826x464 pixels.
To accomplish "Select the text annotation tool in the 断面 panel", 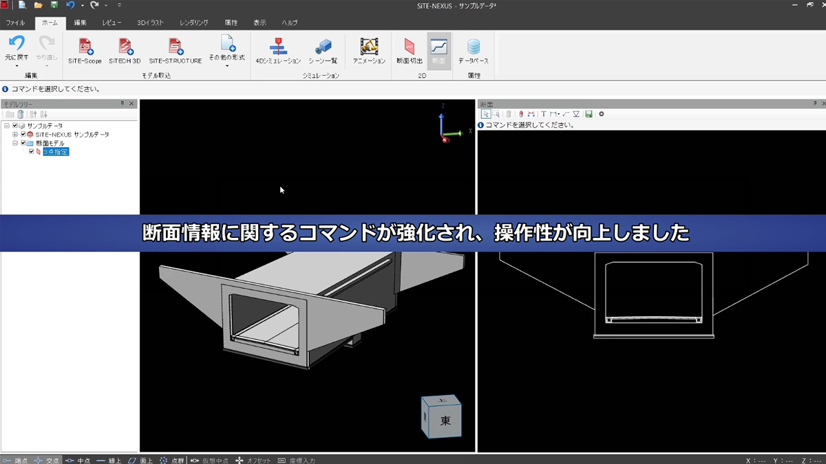I will [542, 114].
